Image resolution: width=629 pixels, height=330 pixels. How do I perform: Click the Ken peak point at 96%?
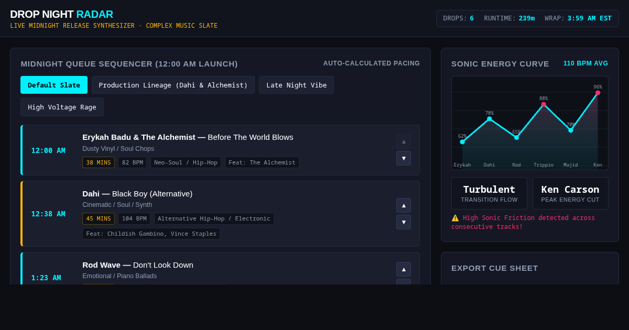pos(598,93)
